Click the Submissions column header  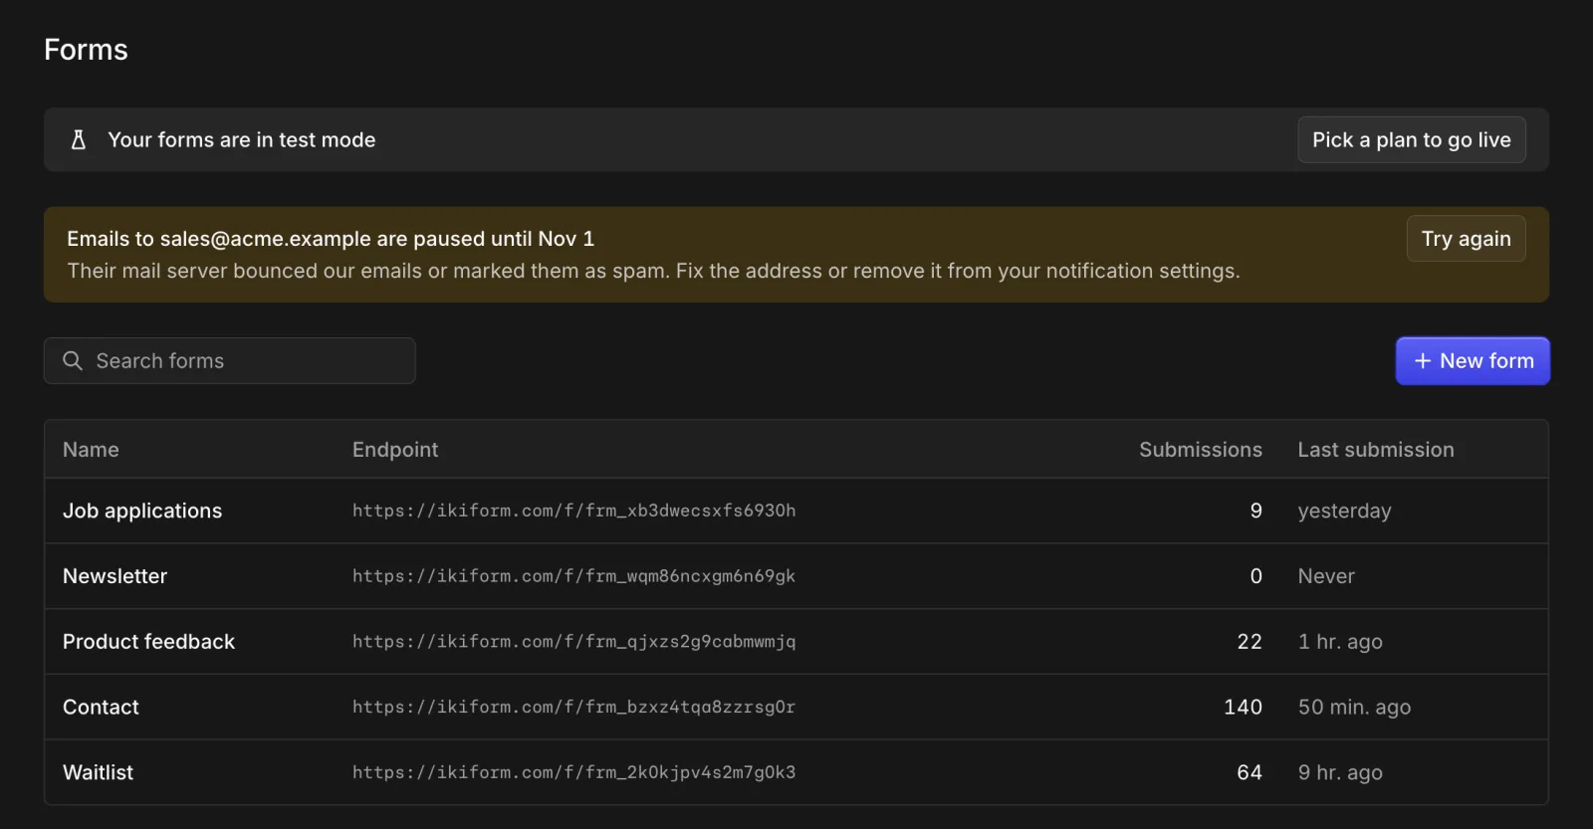pos(1201,450)
